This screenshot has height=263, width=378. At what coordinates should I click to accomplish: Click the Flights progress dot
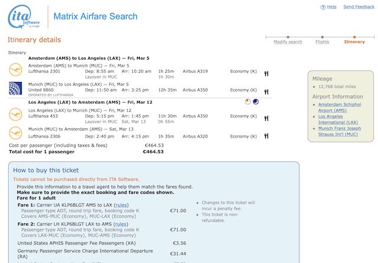322,37
